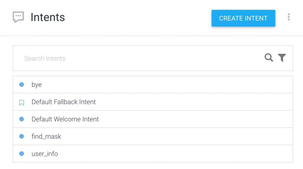Click the search magnifier icon

269,57
